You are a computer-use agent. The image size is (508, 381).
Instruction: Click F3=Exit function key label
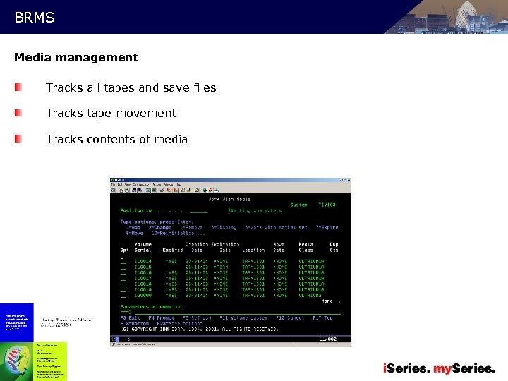pos(130,317)
